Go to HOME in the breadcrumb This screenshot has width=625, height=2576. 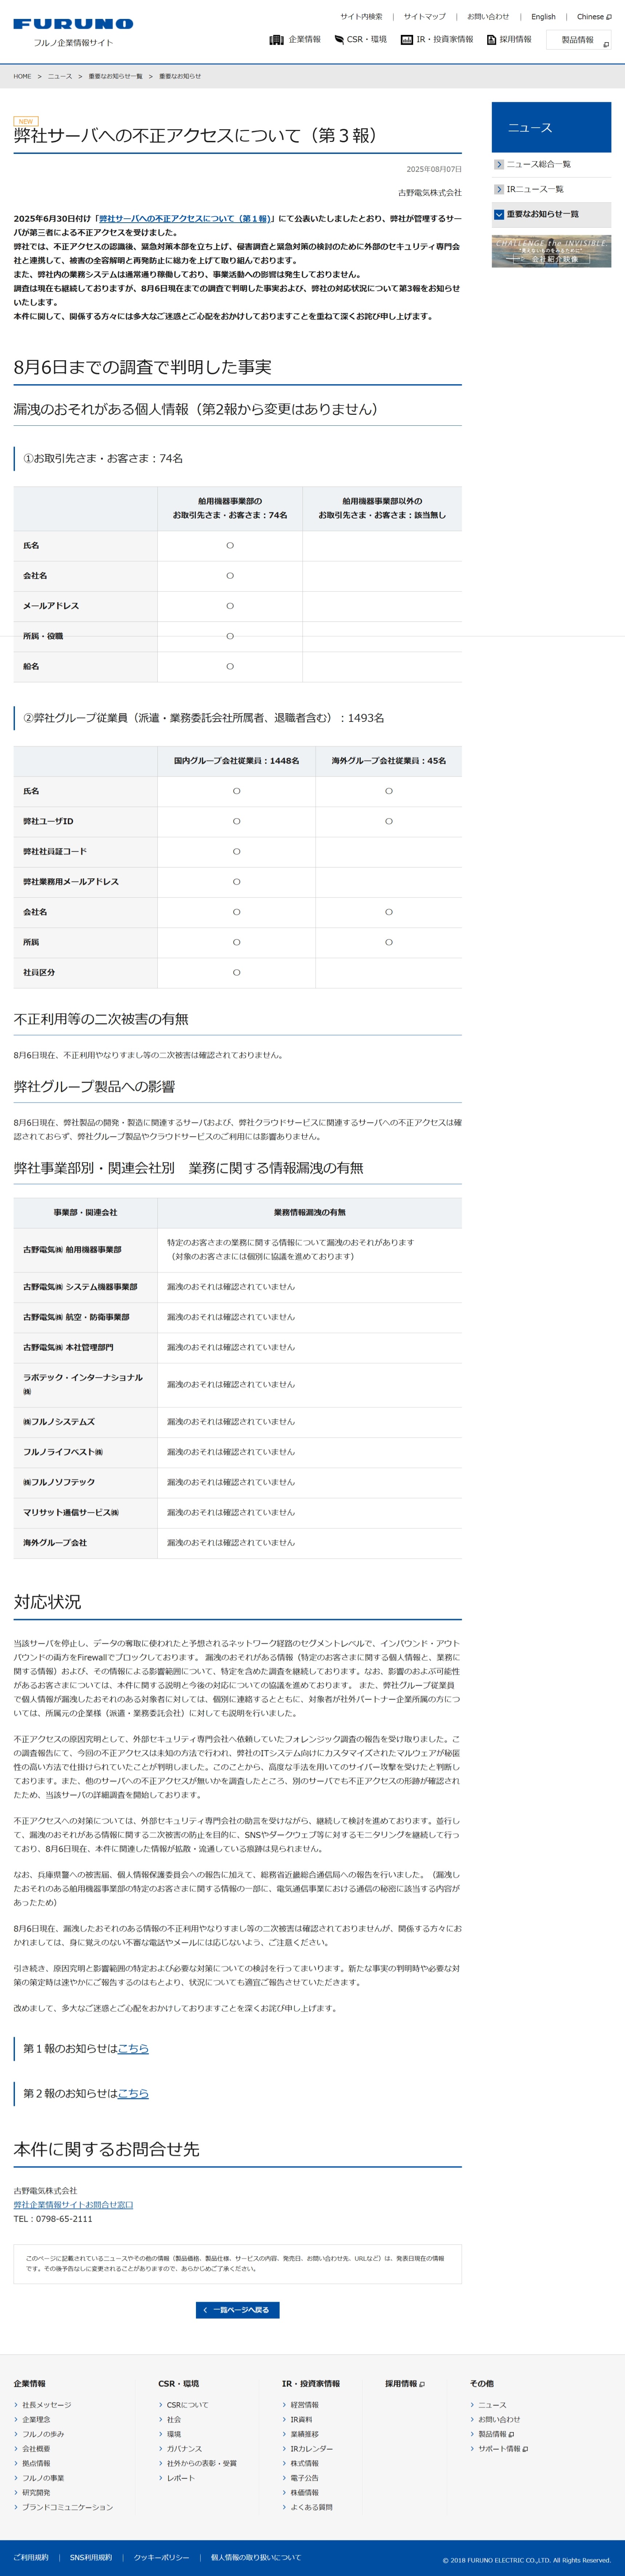[22, 76]
